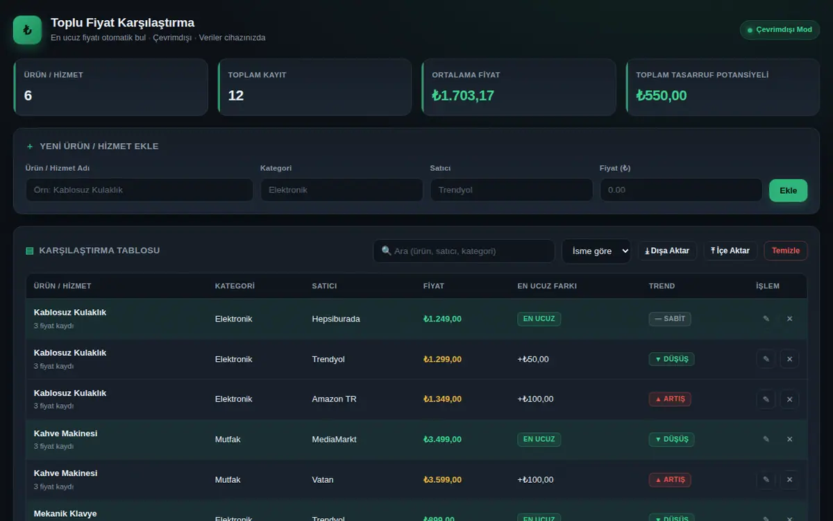The height and width of the screenshot is (521, 833).
Task: Click the Kategori input field
Action: [x=342, y=190]
